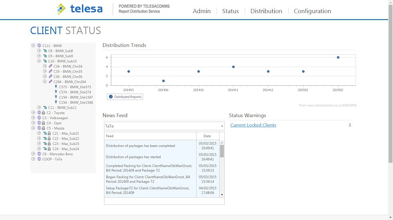Click the sub-client icon next to C10 - BMW_Sub10
Screen dimensions: 393x220
tap(45, 61)
